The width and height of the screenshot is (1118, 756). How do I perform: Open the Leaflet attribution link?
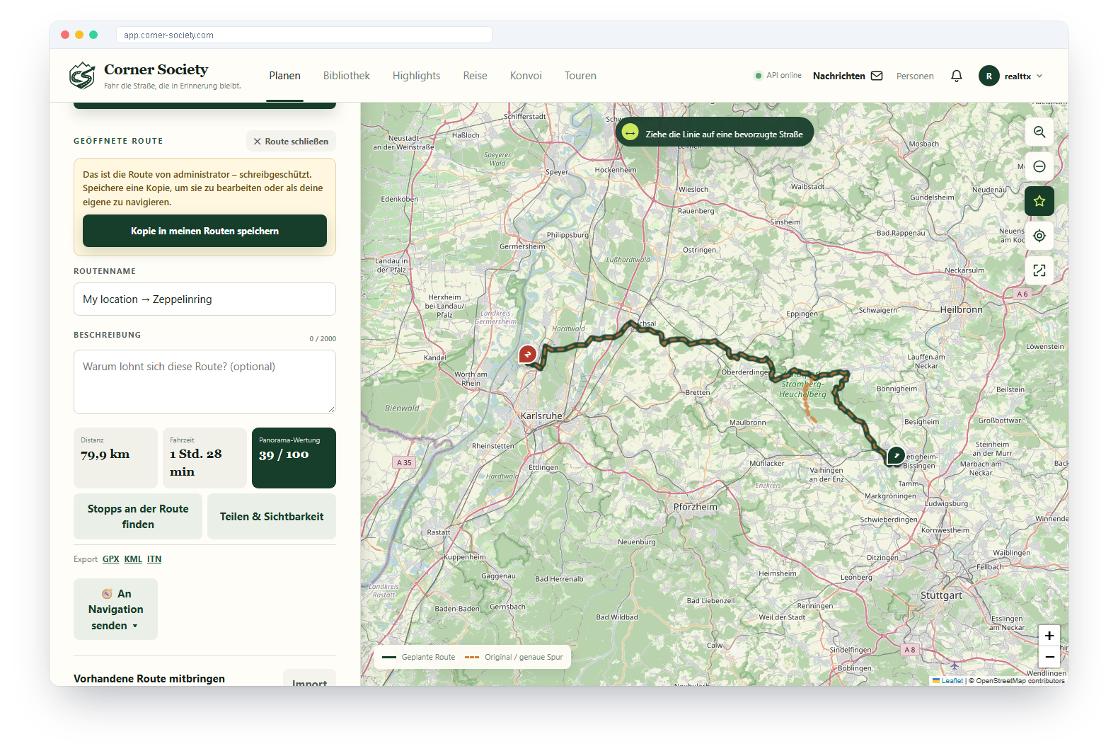tap(952, 681)
